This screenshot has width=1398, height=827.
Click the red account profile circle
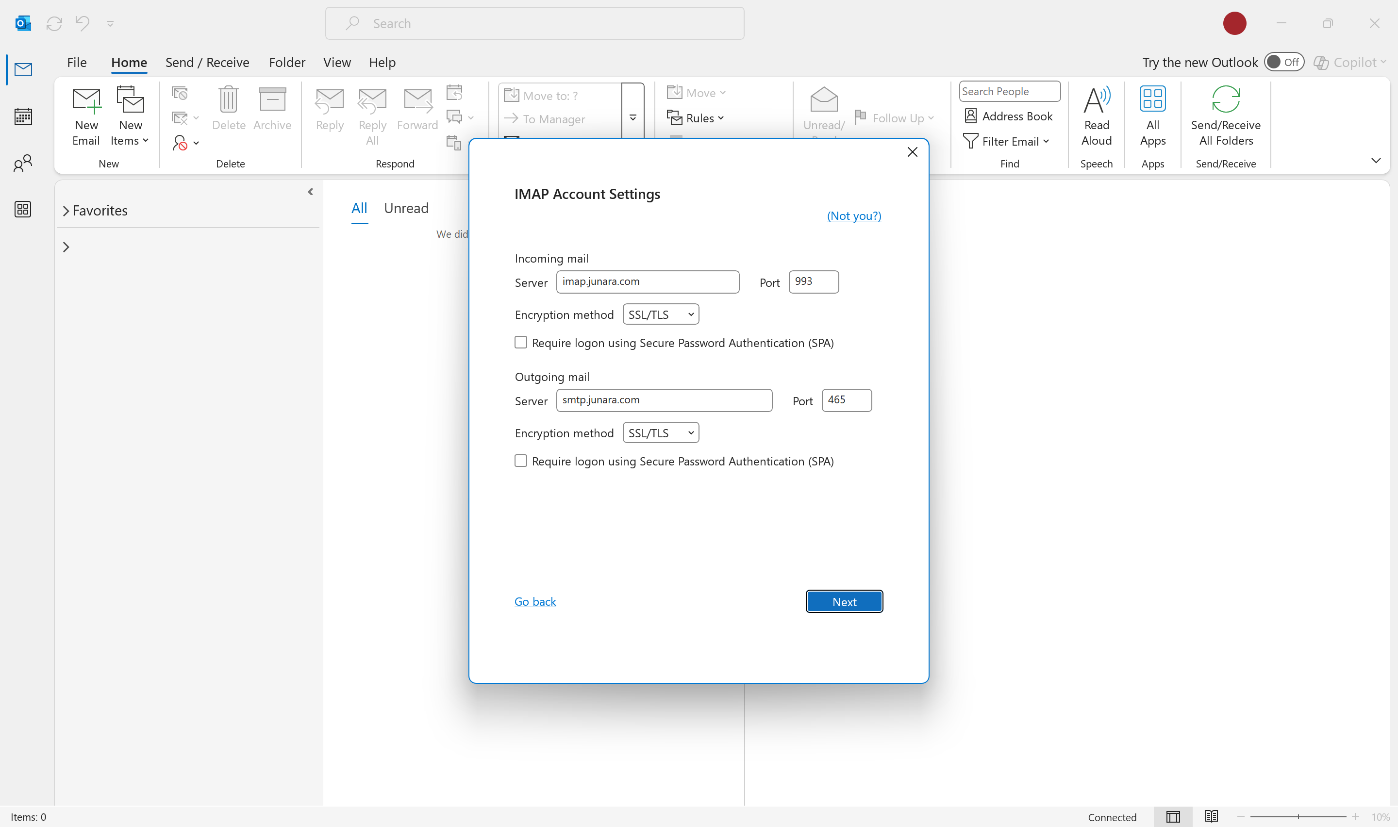coord(1234,23)
